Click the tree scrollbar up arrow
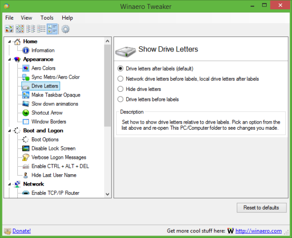This screenshot has height=238, width=292. pos(108,41)
